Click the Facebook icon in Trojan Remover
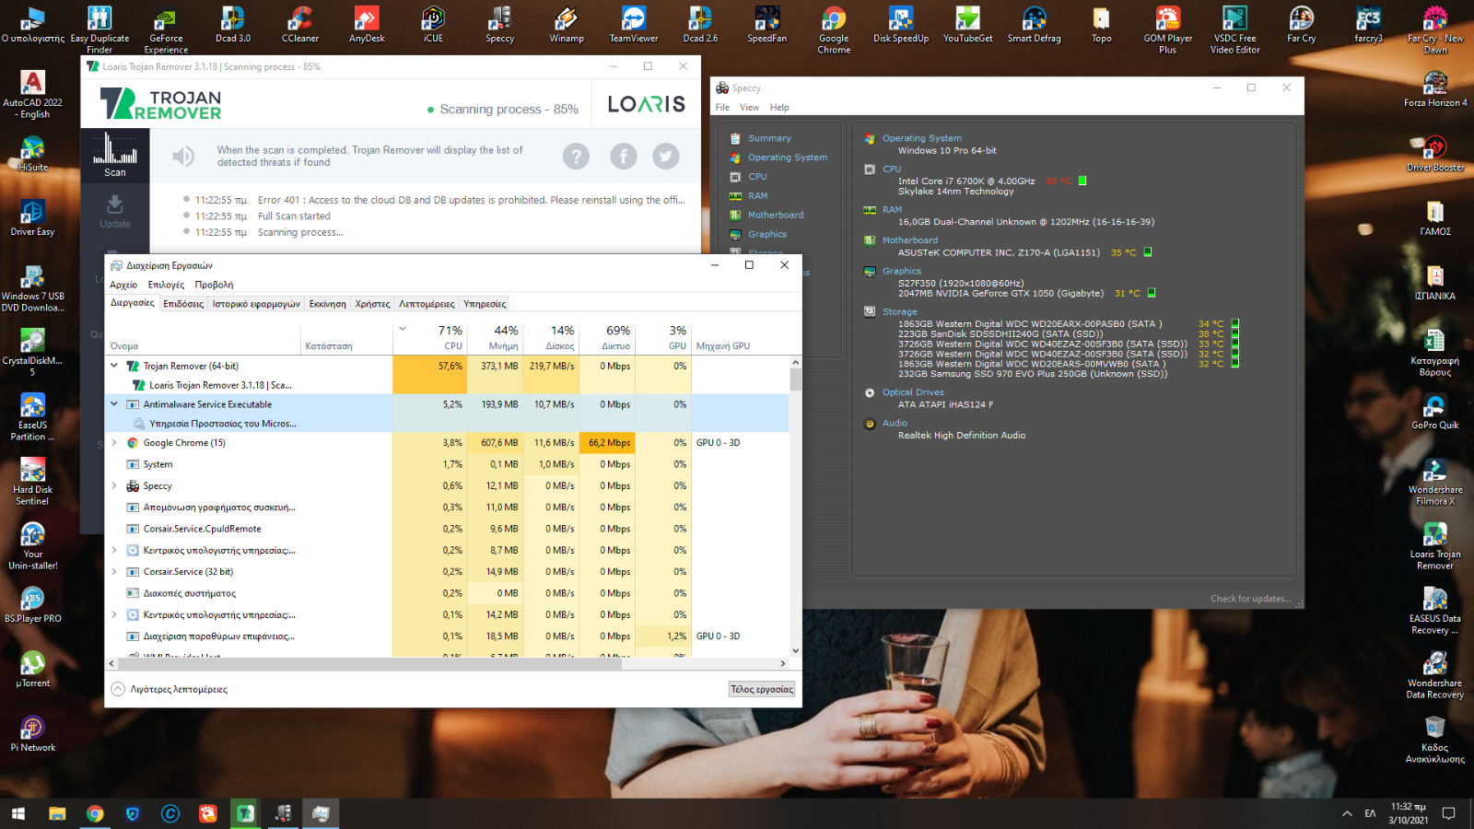Screen dimensions: 1474x829 click(624, 157)
